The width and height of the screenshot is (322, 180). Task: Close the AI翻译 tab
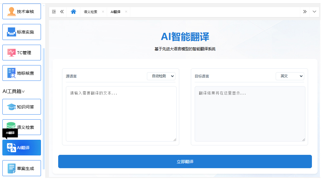(x=126, y=12)
